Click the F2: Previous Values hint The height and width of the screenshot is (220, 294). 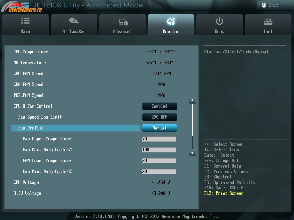click(226, 172)
